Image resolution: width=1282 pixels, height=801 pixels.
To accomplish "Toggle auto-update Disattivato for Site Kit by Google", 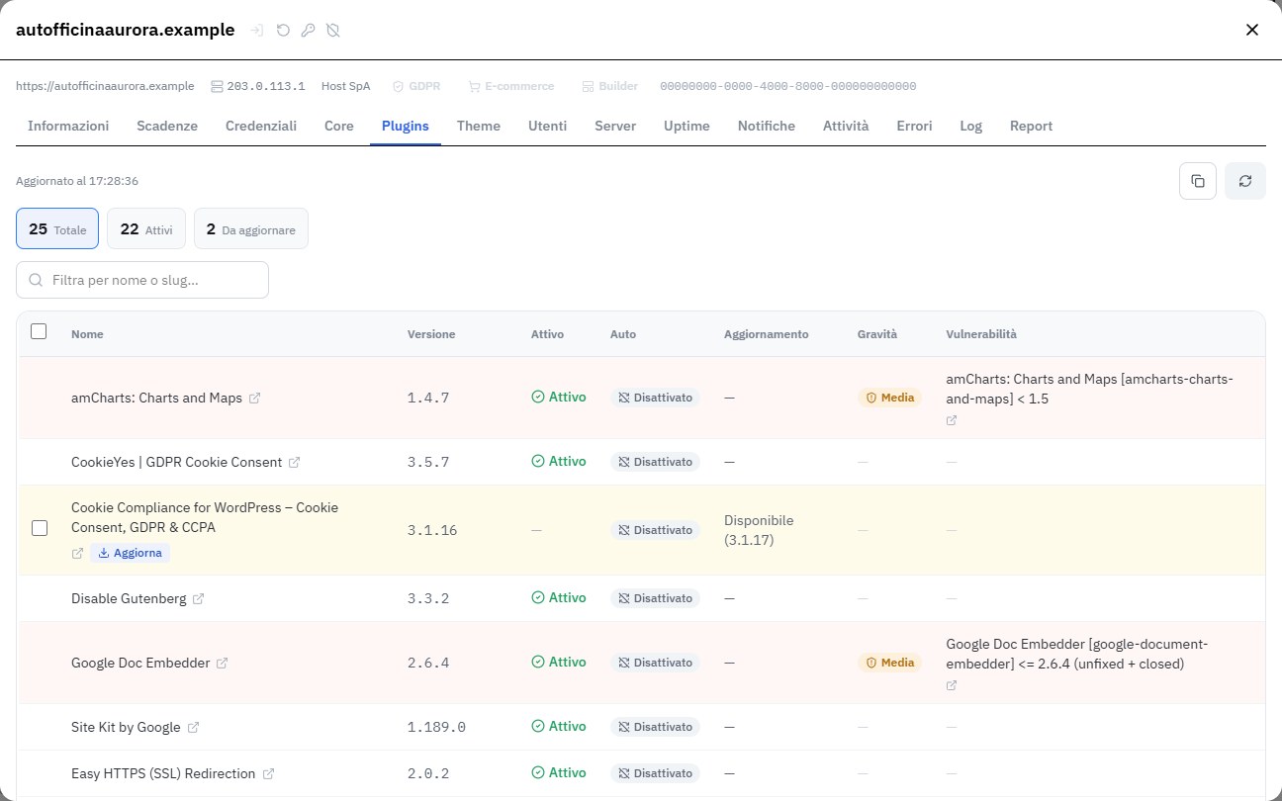I will point(655,727).
